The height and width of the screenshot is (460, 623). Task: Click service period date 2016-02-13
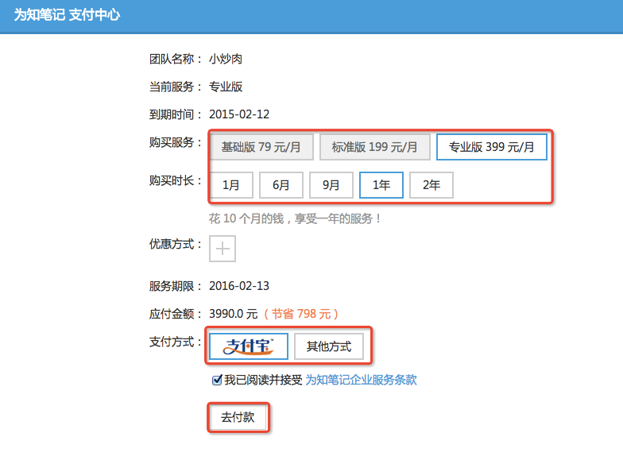[x=239, y=286]
